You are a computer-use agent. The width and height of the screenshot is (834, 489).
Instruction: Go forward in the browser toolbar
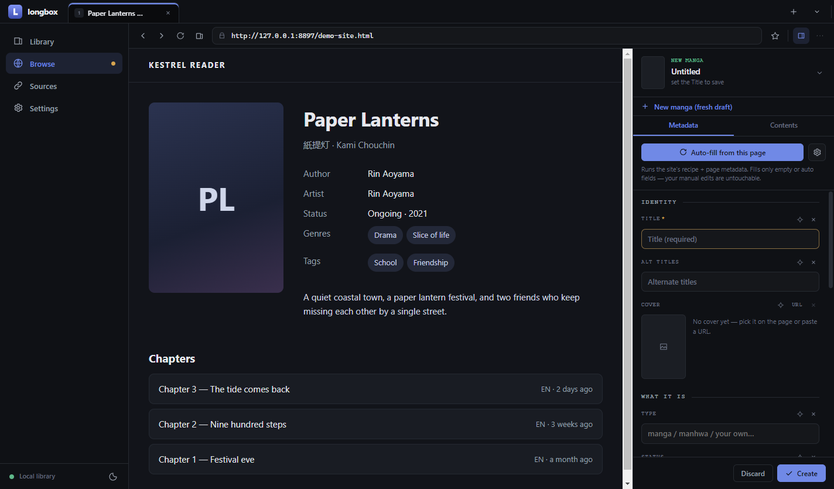tap(162, 36)
